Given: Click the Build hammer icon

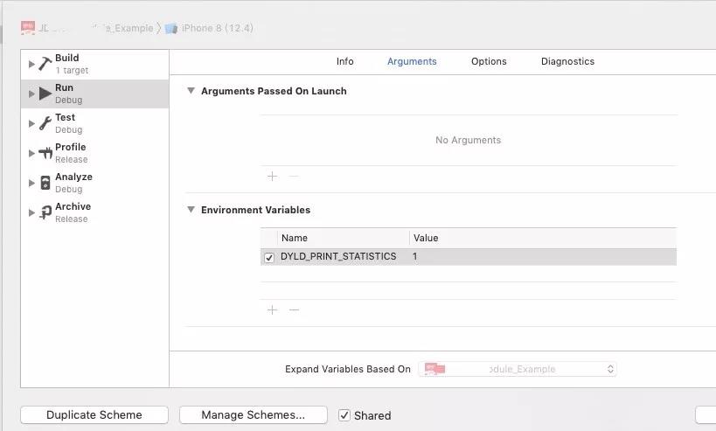Looking at the screenshot, I should (x=45, y=64).
